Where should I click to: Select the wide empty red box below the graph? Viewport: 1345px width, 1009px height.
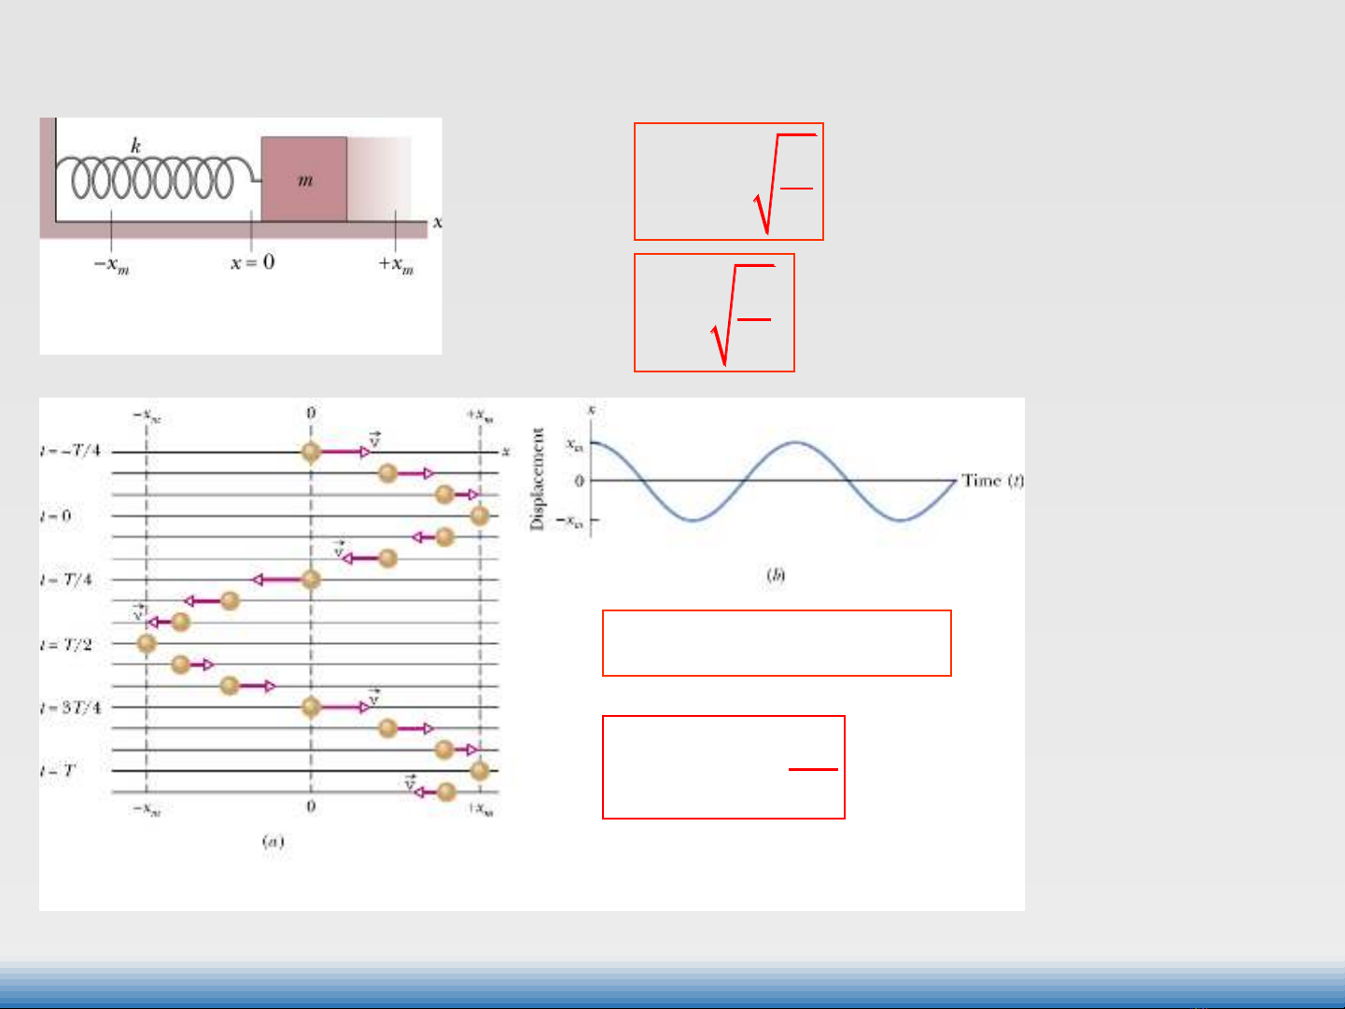(x=777, y=643)
